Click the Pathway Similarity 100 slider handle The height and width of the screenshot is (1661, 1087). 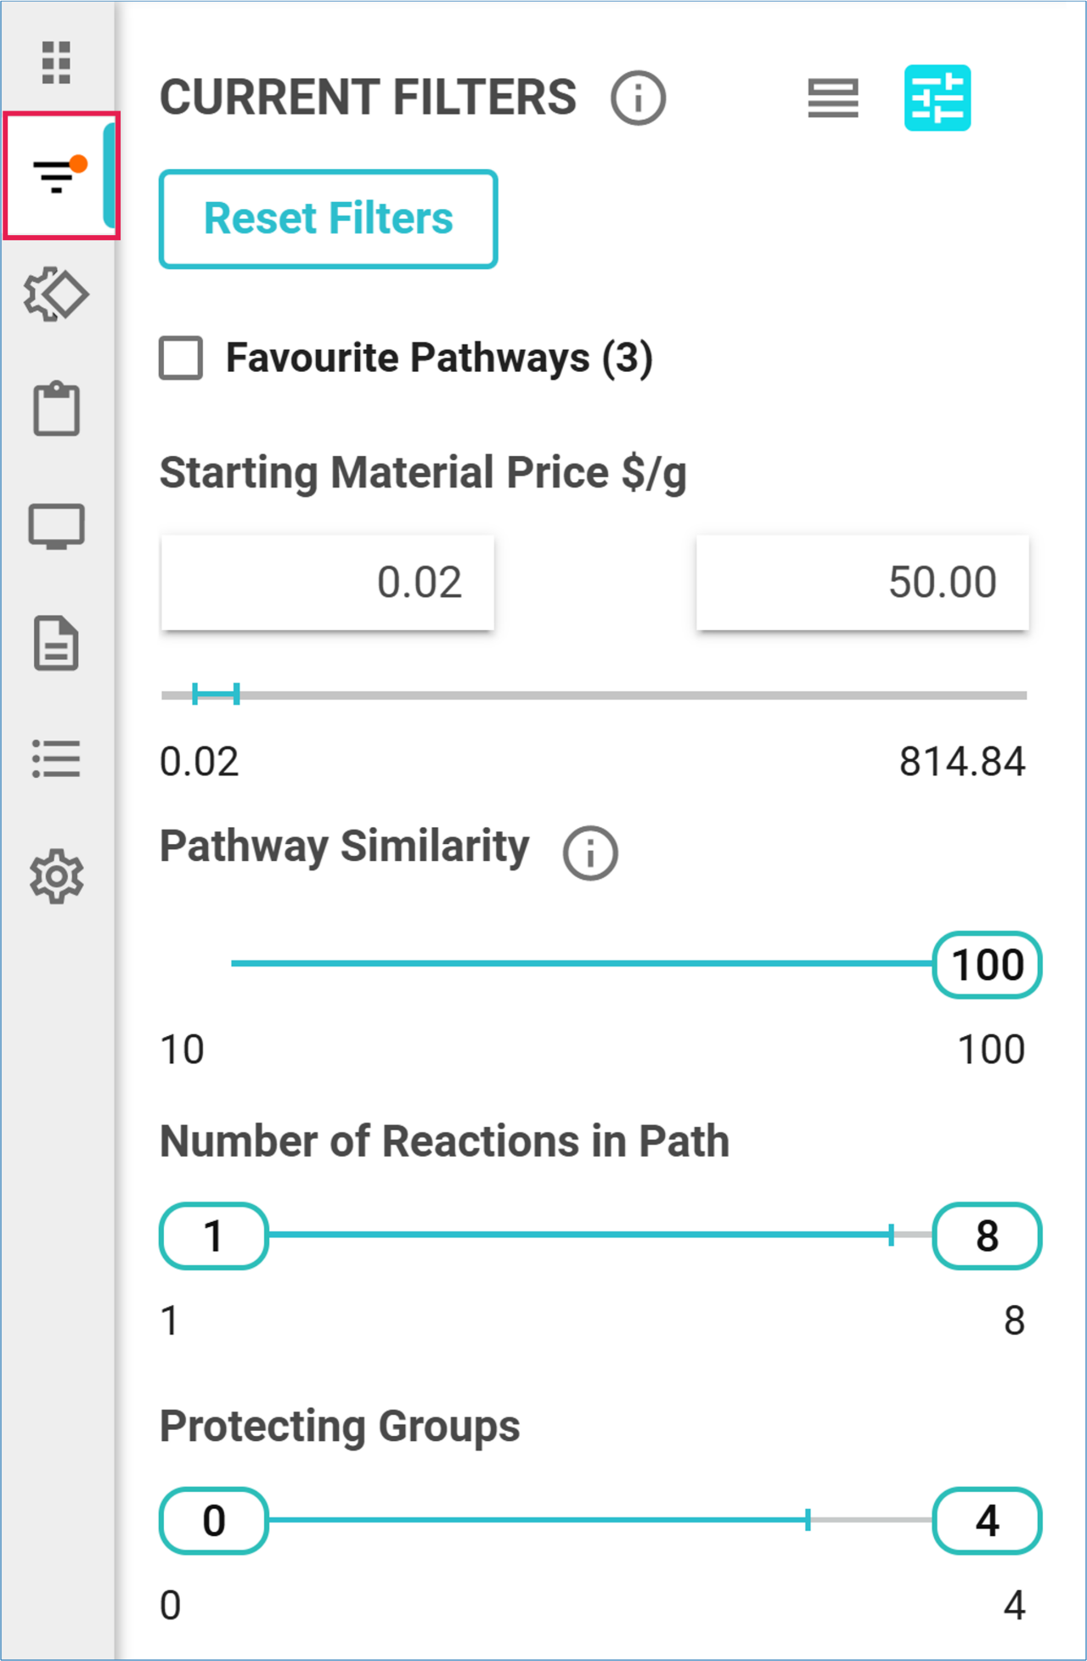coord(987,965)
